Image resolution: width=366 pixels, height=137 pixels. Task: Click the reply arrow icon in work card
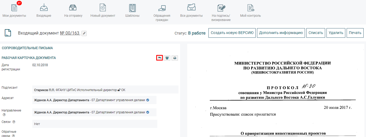(x=159, y=58)
